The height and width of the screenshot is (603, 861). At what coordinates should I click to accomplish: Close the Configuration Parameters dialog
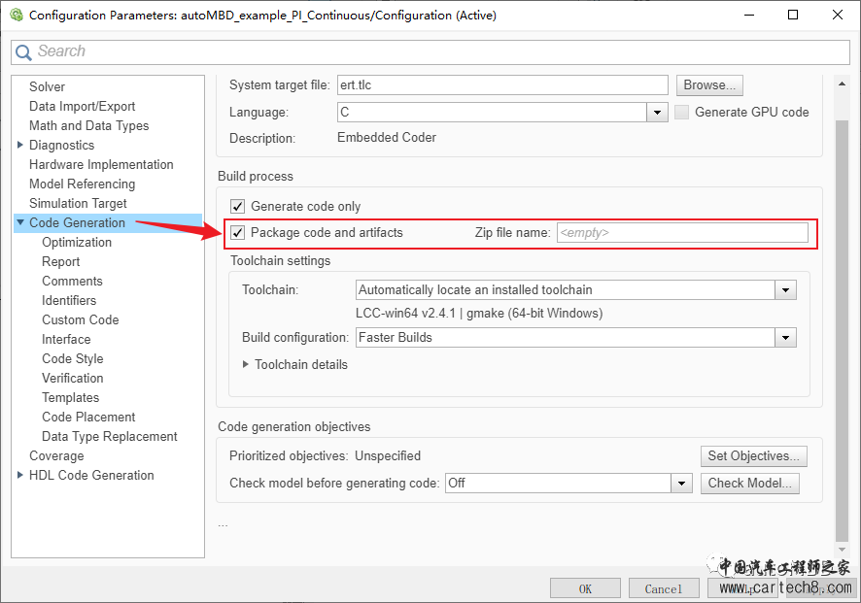838,15
